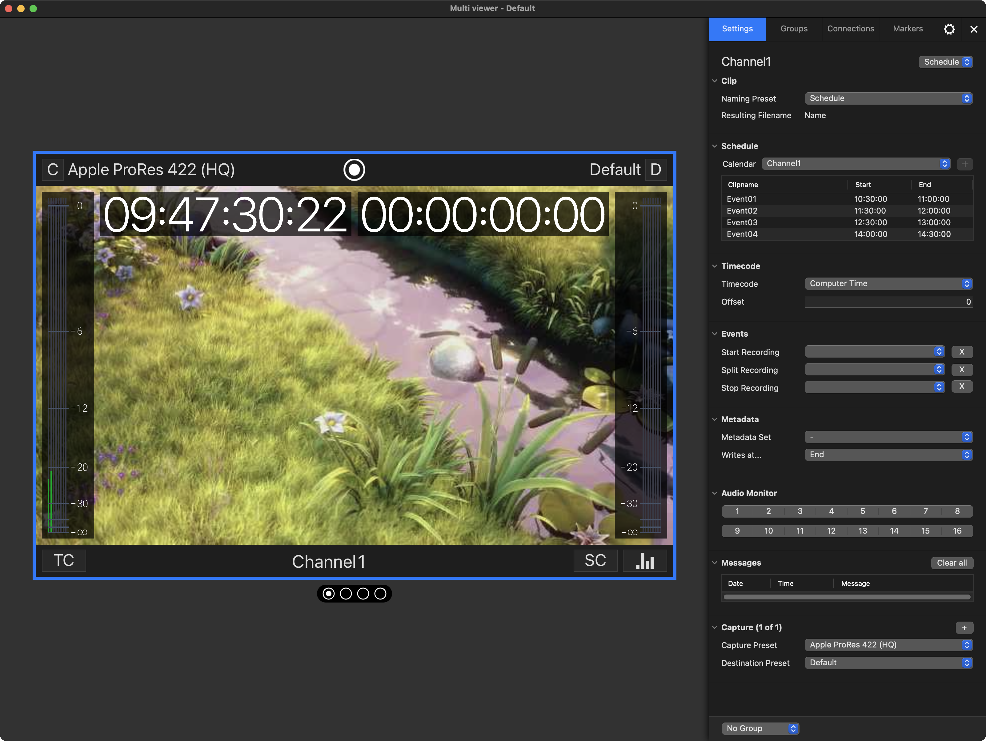This screenshot has height=741, width=986.
Task: Collapse the Clip section
Action: point(715,81)
